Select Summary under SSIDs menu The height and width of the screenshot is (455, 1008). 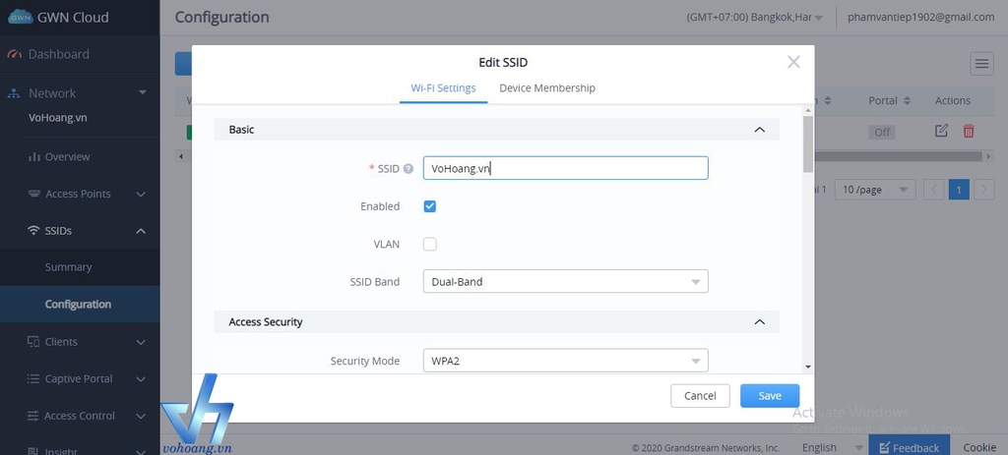[68, 267]
